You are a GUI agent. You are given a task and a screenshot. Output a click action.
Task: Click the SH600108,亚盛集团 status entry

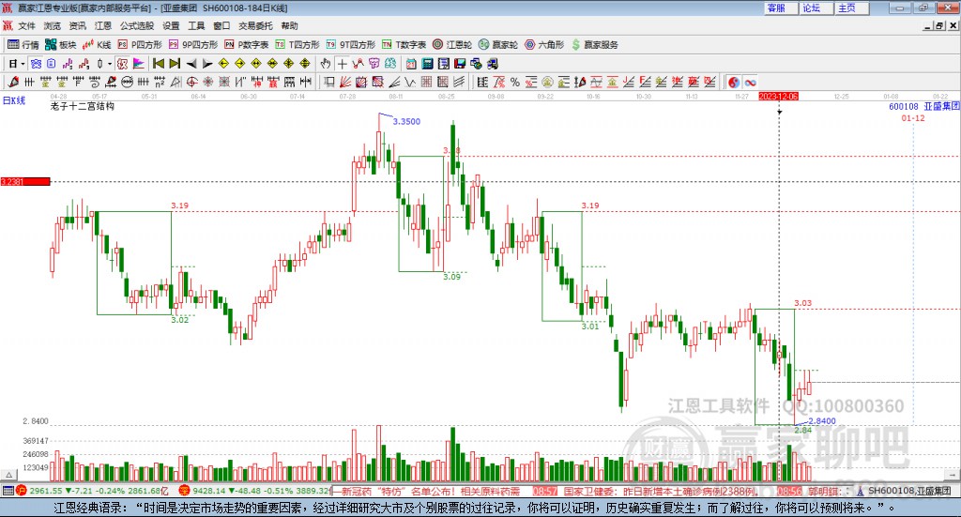pos(909,490)
